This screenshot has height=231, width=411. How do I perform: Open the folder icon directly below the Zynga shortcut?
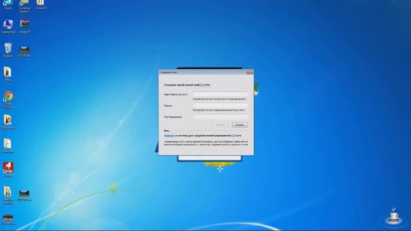tap(8, 195)
